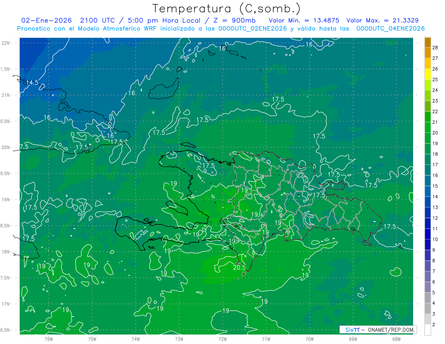This screenshot has width=445, height=344.
Task: Click the "75W" longitude axis label
Action: pos(92,339)
